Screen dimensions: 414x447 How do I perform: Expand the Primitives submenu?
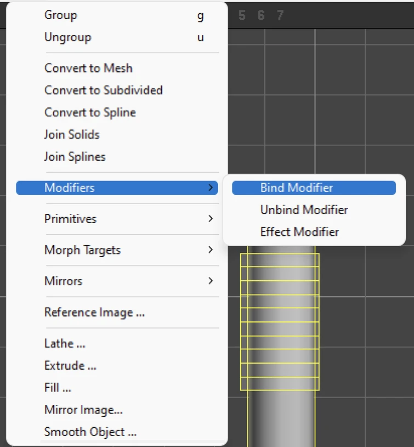tap(70, 219)
